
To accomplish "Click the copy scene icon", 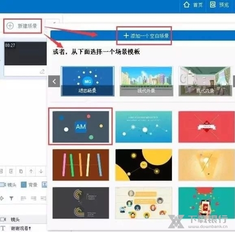I will tap(21, 171).
